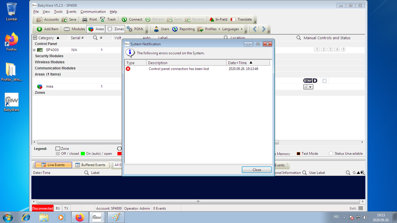Image resolution: width=397 pixels, height=223 pixels.
Task: Open the first toolbar overflow arrow after Translate
Action: pyautogui.click(x=255, y=22)
